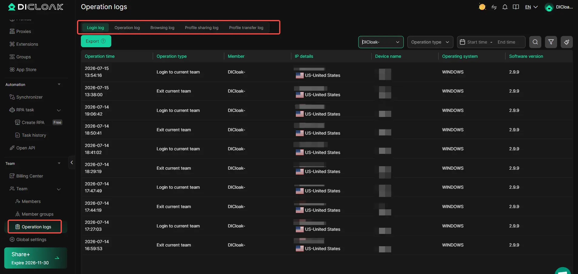Switch to the Operation log tab

pos(127,28)
